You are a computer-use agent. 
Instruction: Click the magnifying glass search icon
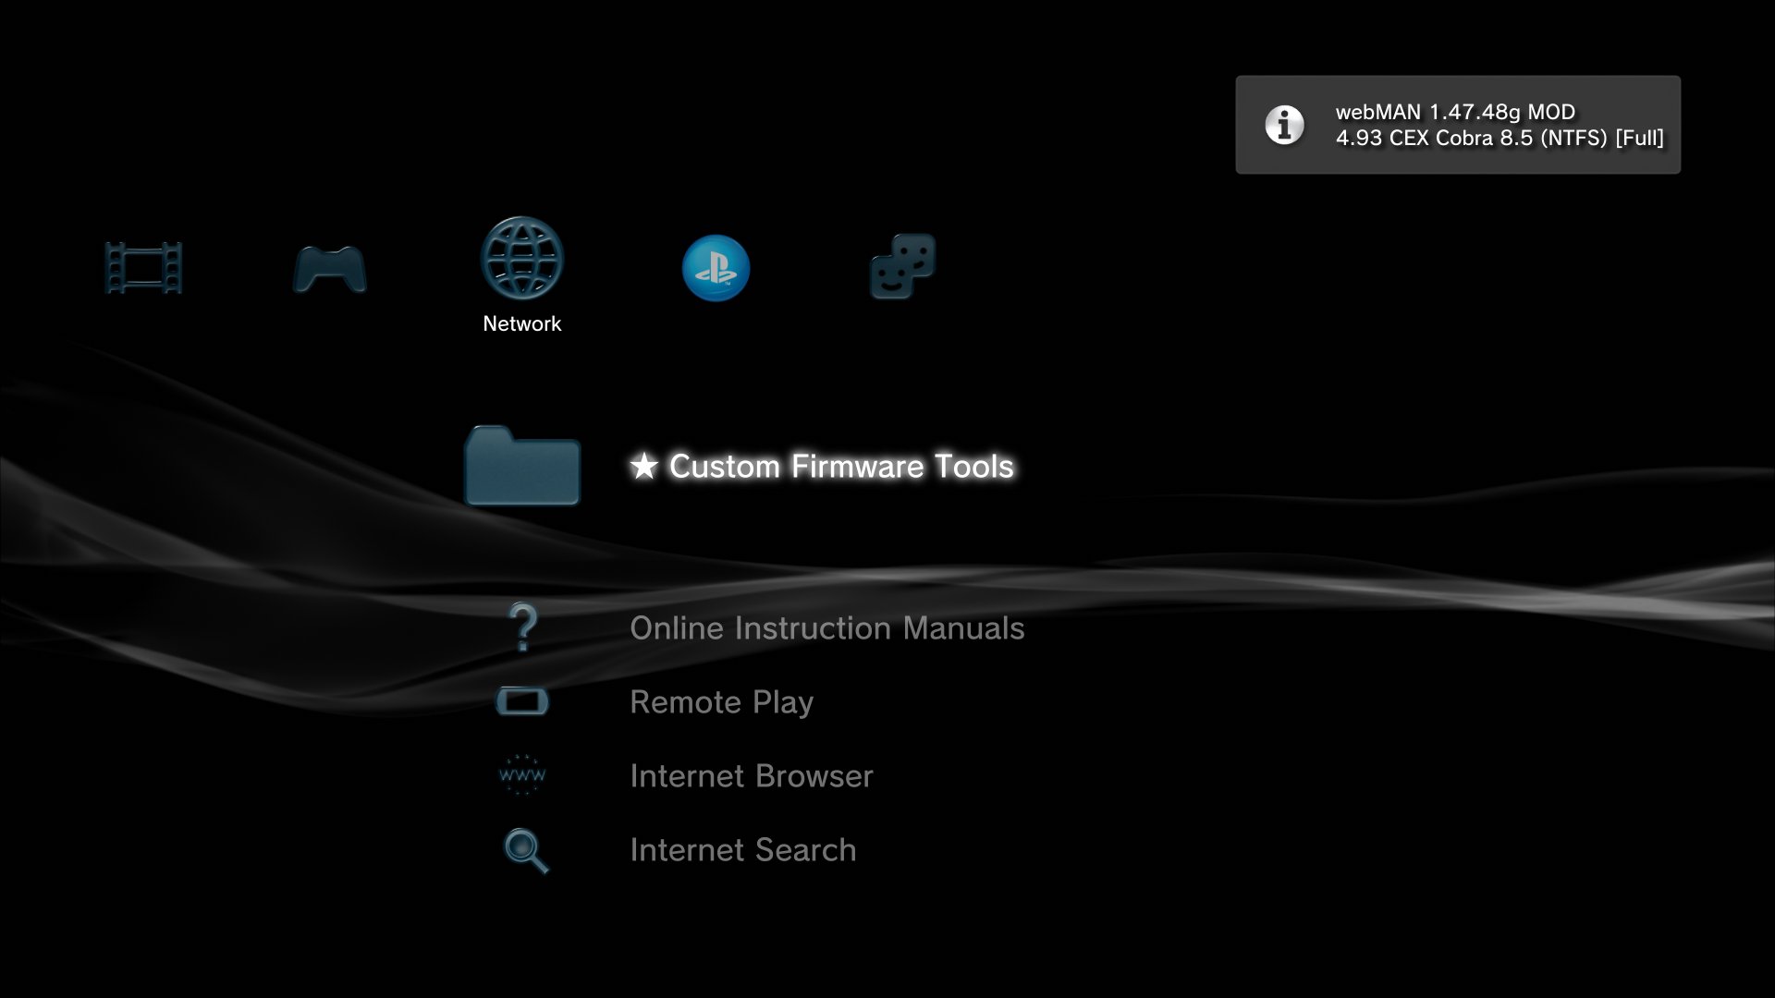(525, 850)
